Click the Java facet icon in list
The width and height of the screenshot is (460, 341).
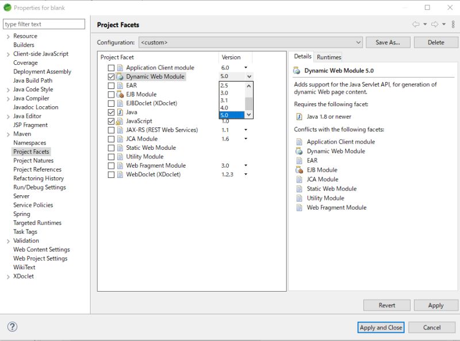(120, 112)
